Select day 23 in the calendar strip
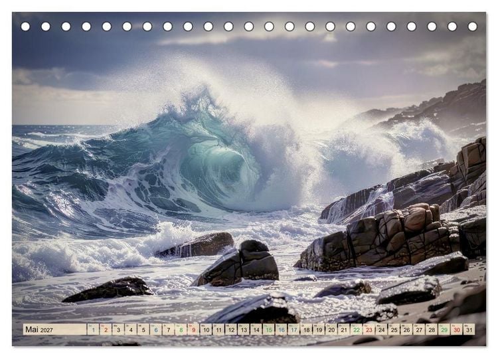This screenshot has height=358, width=498. (369, 329)
